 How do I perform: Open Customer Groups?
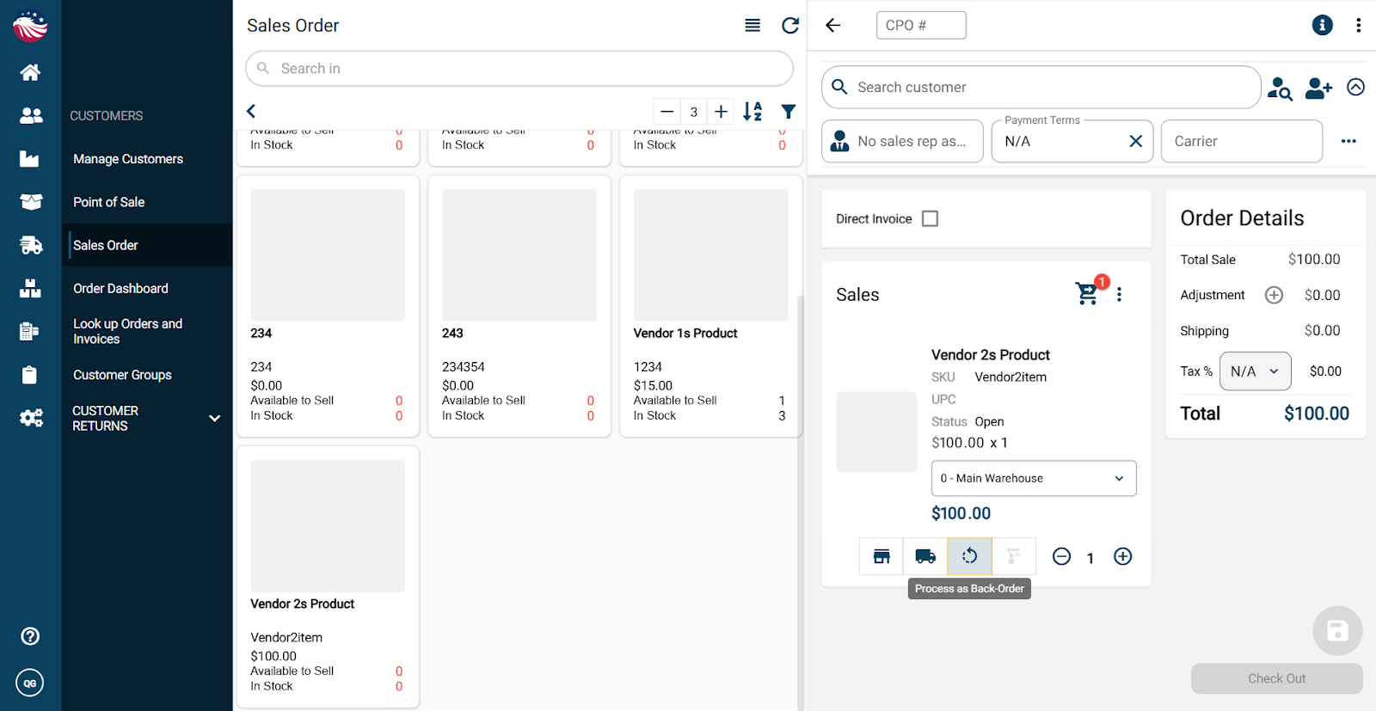(122, 375)
